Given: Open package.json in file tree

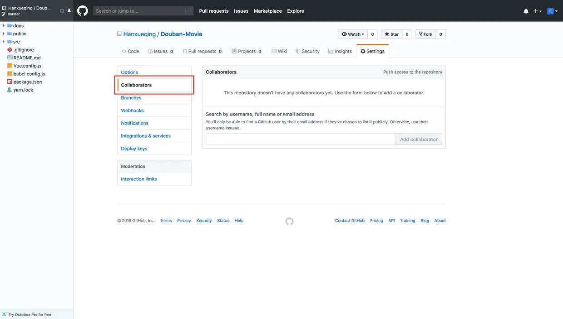Looking at the screenshot, I should 28,82.
